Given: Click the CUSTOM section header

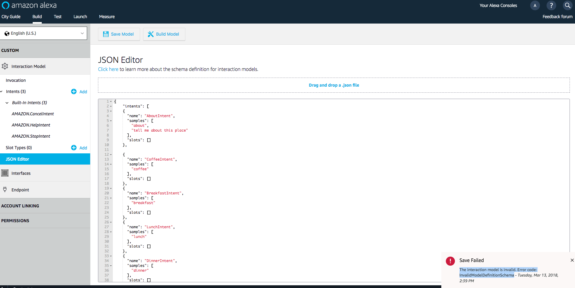Looking at the screenshot, I should point(45,50).
